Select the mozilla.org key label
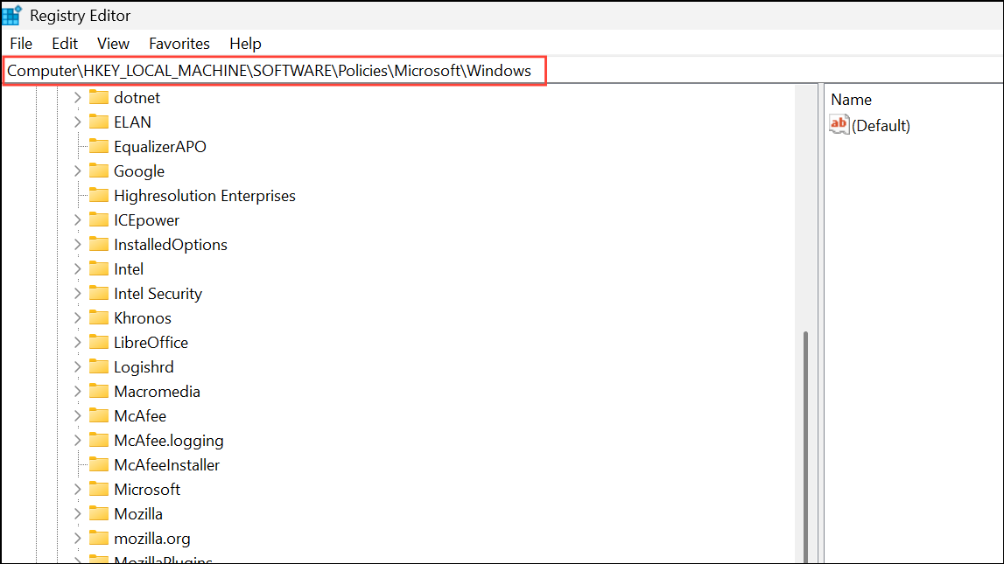Viewport: 1004px width, 564px height. (151, 539)
